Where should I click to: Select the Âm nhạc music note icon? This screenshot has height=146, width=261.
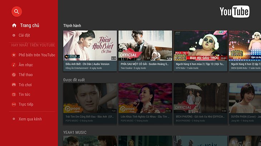pos(14,65)
